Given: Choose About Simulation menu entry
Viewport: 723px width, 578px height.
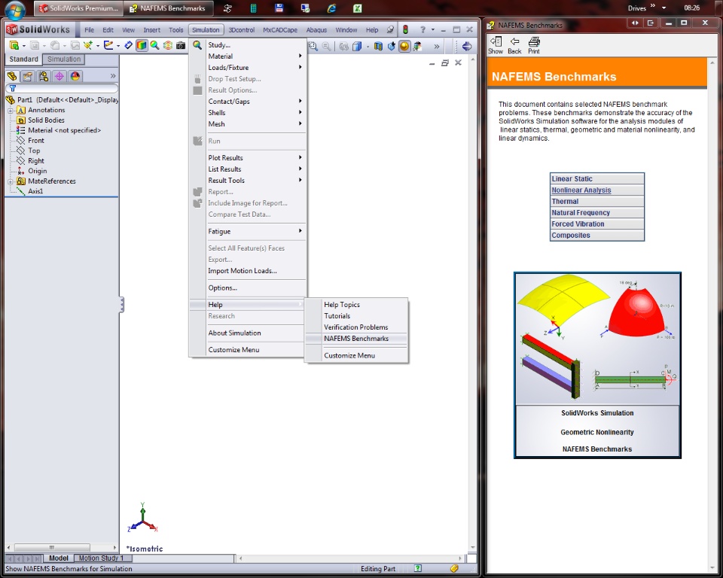Looking at the screenshot, I should (248, 333).
